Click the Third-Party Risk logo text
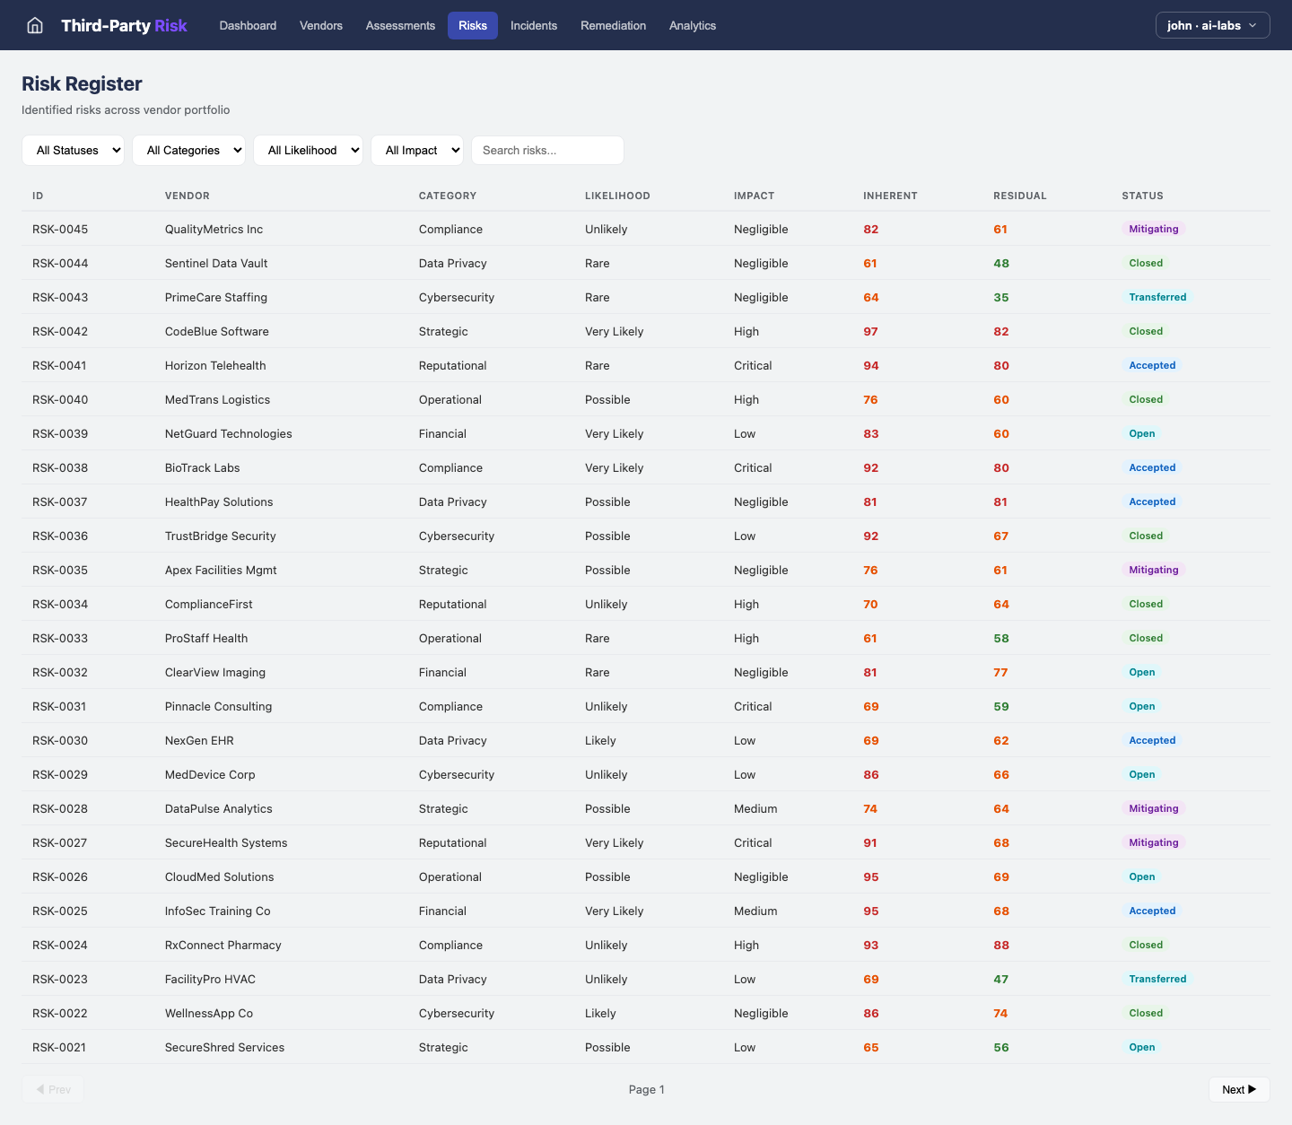Viewport: 1292px width, 1125px height. (x=124, y=25)
